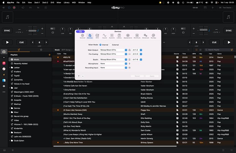Switch library to list view icon
This screenshot has height=153, width=236.
click(196, 50)
